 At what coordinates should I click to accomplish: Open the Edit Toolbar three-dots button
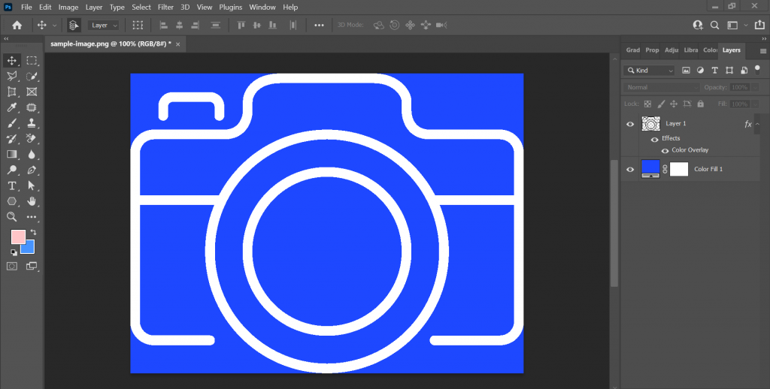pyautogui.click(x=32, y=217)
